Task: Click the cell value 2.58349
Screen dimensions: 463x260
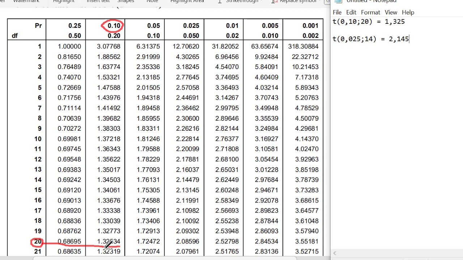Action: (227, 200)
